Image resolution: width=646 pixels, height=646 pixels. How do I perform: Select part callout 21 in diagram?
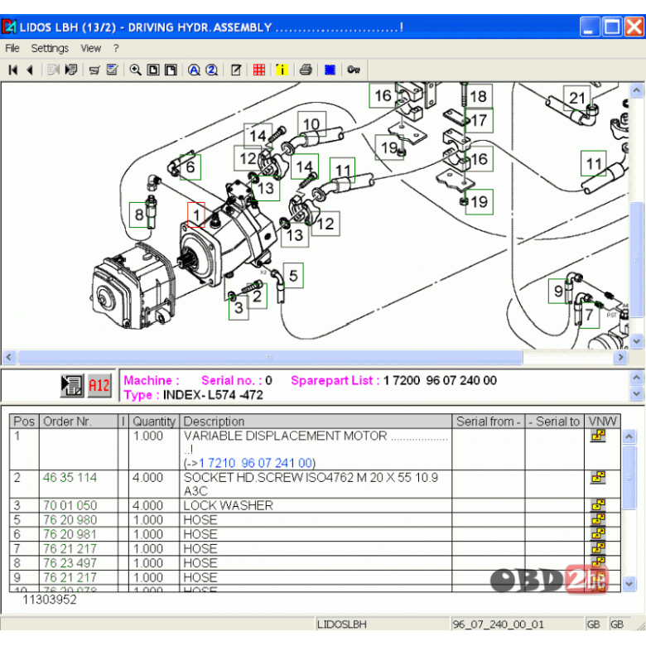(576, 98)
